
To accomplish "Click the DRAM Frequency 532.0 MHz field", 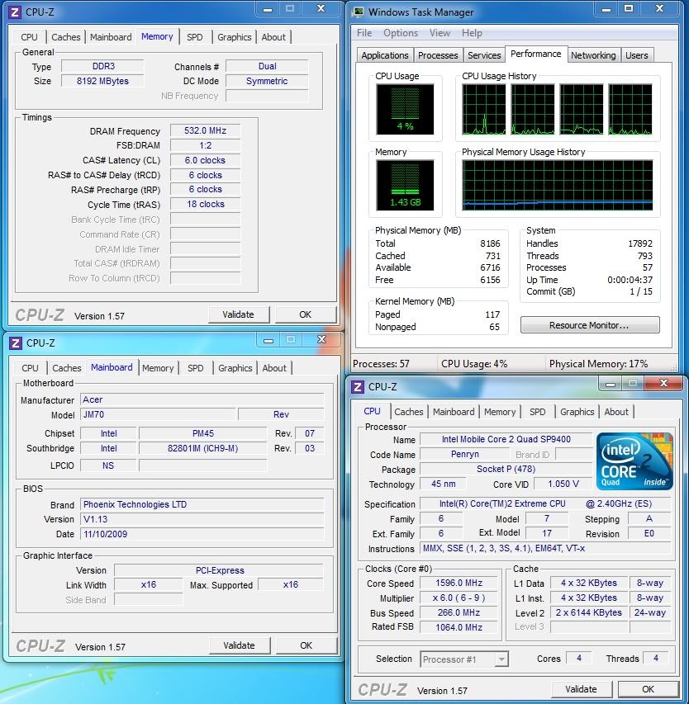I will (x=206, y=130).
